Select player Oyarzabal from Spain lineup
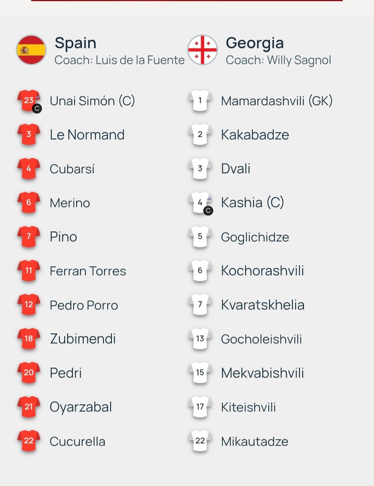The image size is (374, 486). [81, 407]
